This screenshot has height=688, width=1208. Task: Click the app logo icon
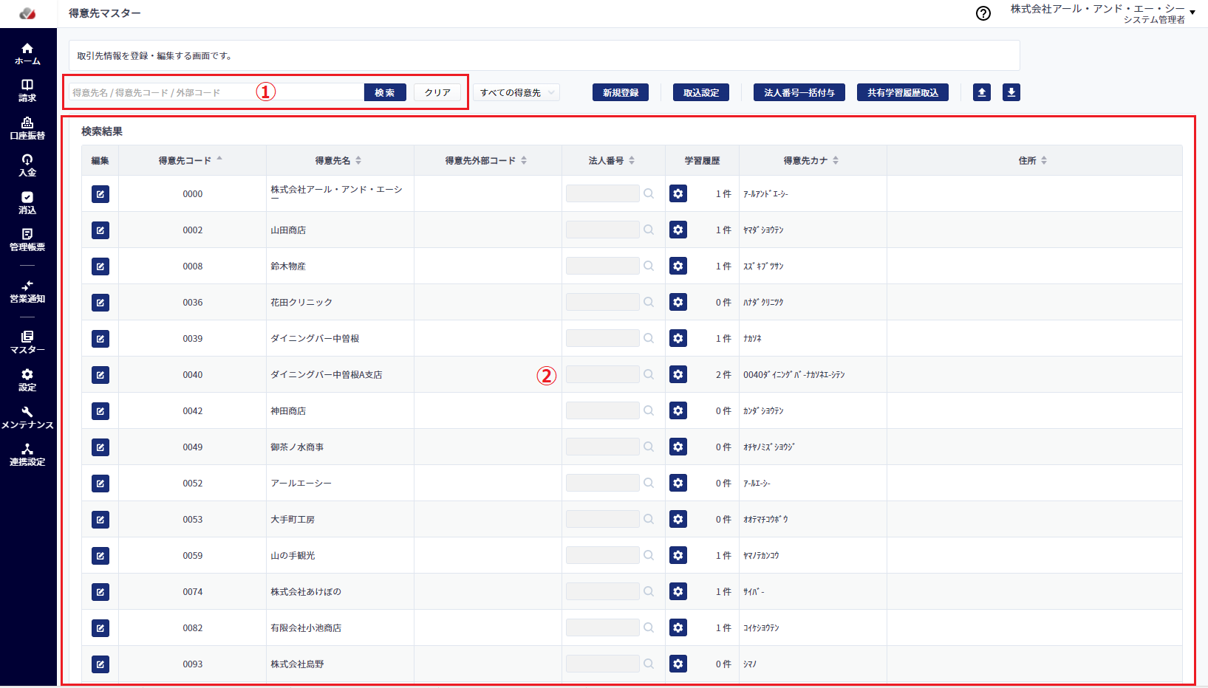[x=27, y=13]
